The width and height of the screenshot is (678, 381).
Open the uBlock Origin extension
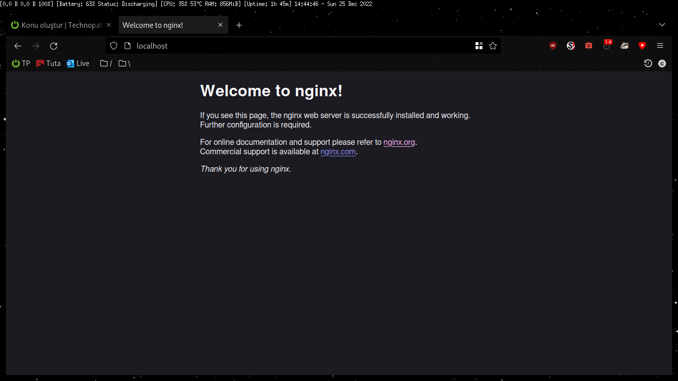(553, 46)
